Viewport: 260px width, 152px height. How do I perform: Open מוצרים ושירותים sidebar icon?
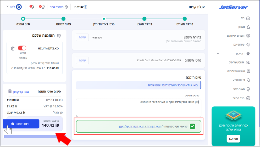(248, 36)
